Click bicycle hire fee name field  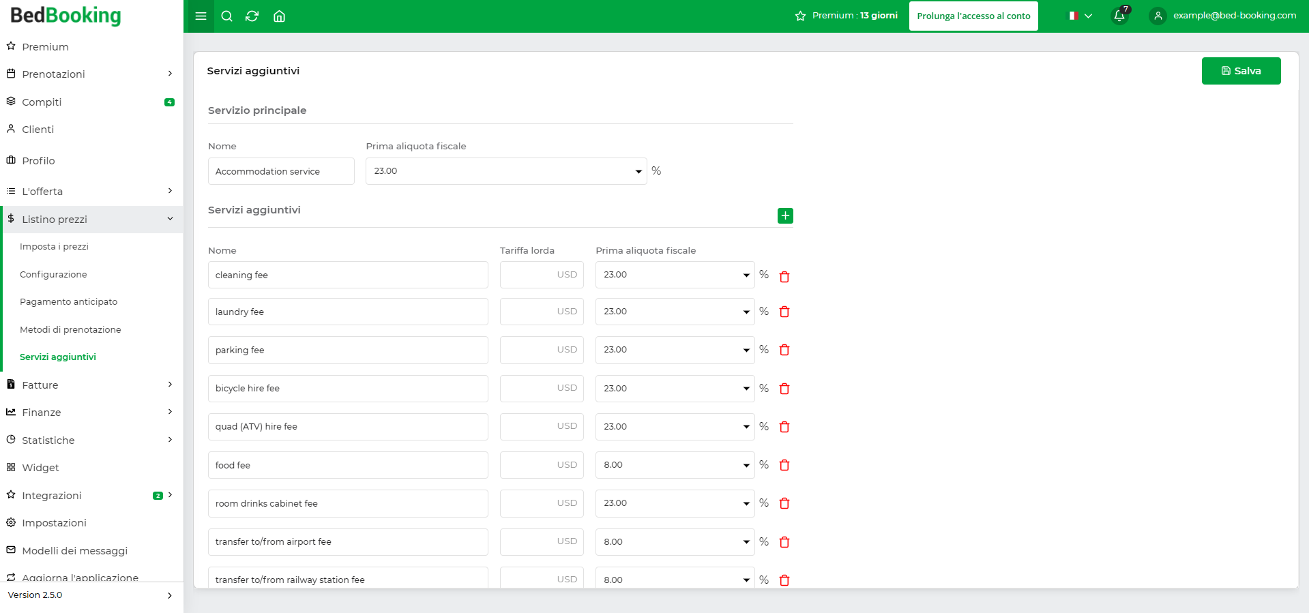tap(348, 389)
